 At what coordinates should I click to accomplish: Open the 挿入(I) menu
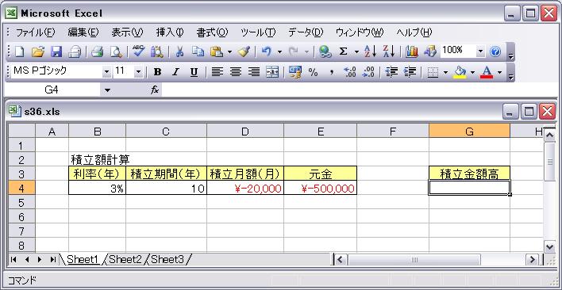coord(170,32)
